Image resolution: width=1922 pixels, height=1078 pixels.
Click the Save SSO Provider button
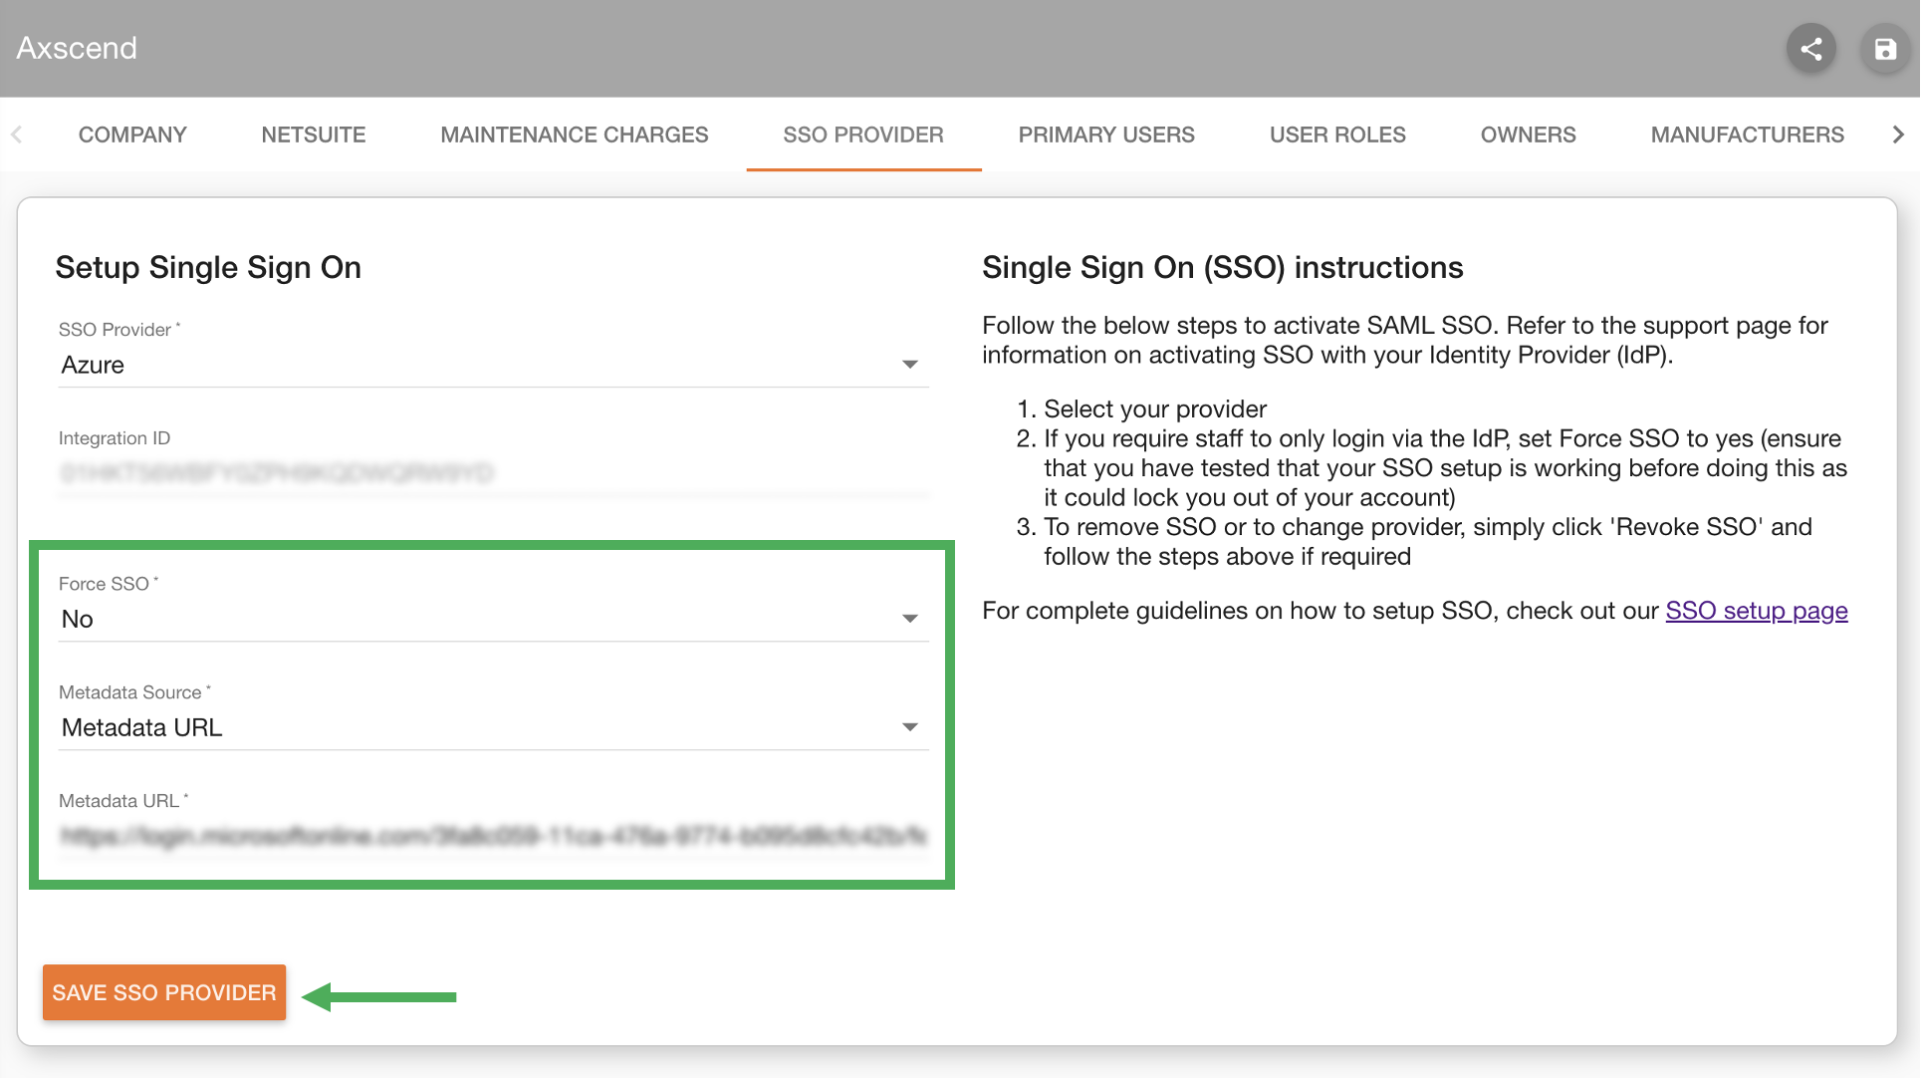point(164,992)
